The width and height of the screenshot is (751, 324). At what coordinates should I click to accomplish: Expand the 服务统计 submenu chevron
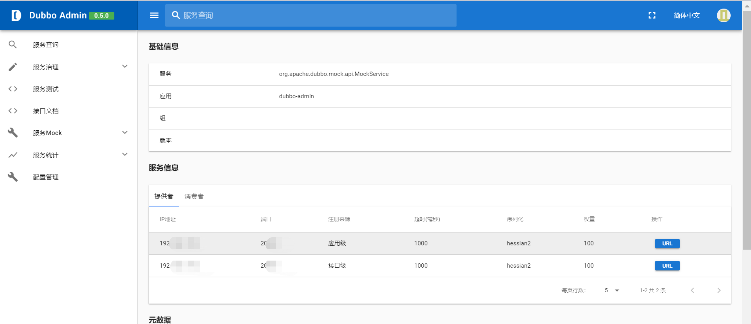point(125,155)
